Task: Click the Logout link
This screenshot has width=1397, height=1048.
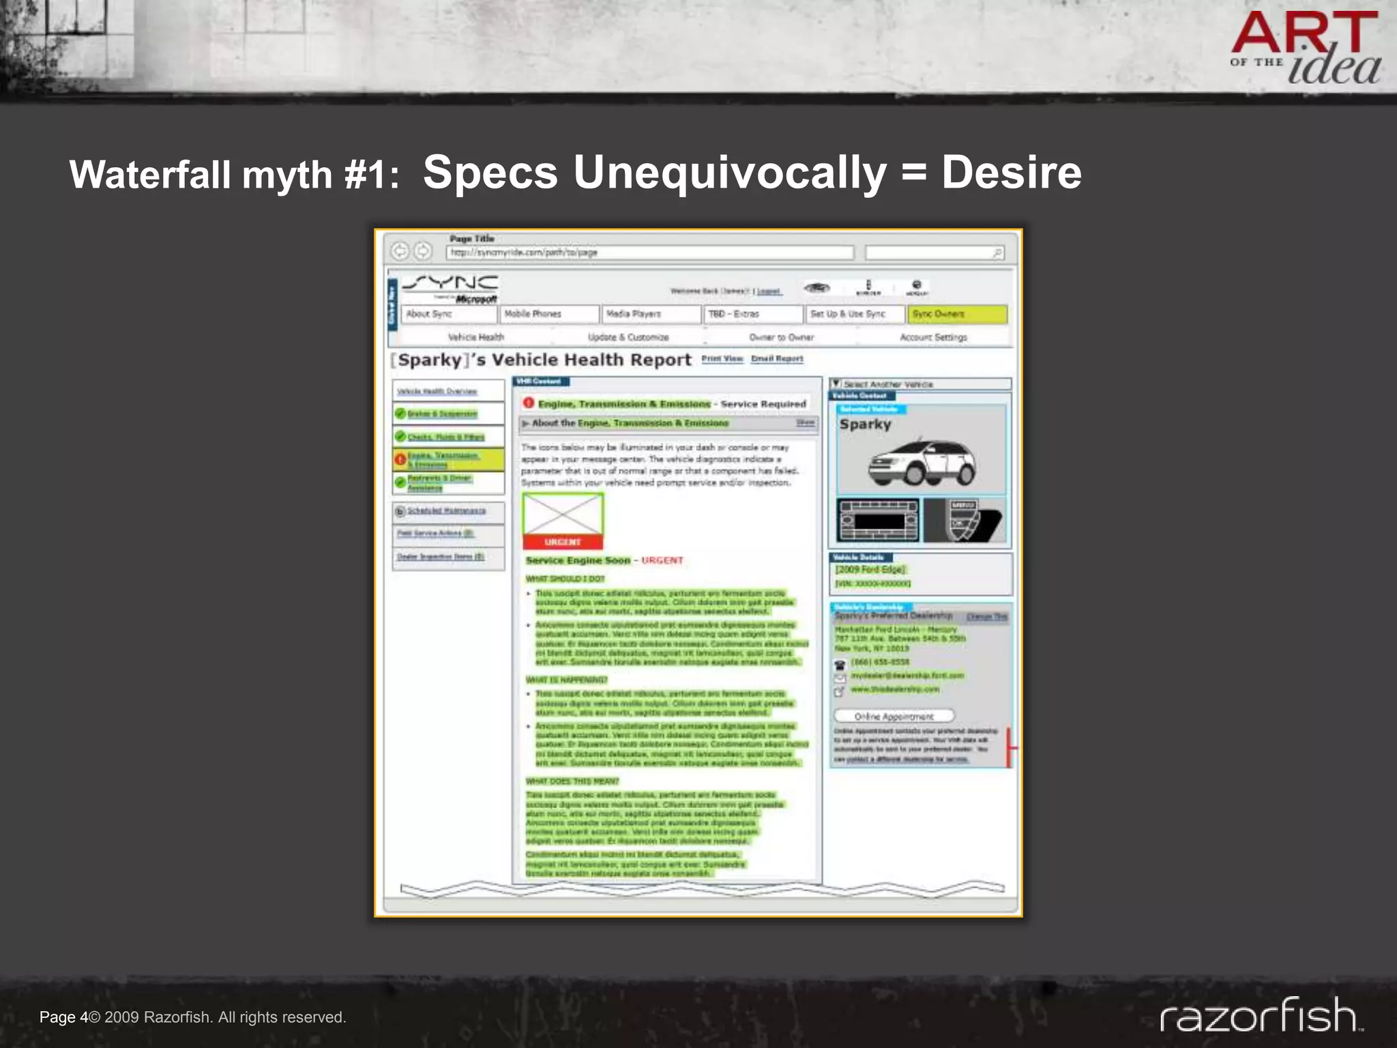Action: click(769, 291)
